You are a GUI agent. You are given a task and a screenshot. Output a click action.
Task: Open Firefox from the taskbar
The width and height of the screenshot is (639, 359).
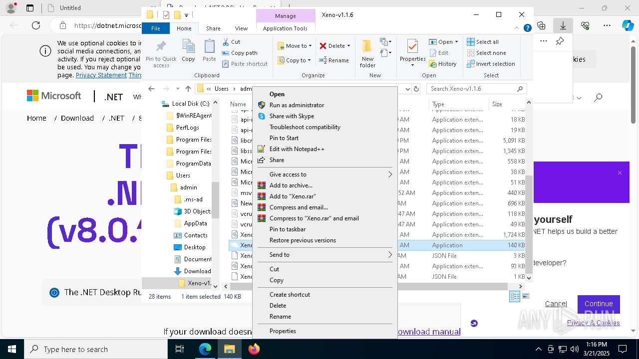pyautogui.click(x=254, y=349)
